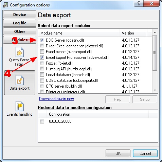
Task: Open the Modules section
Action: tap(20, 40)
